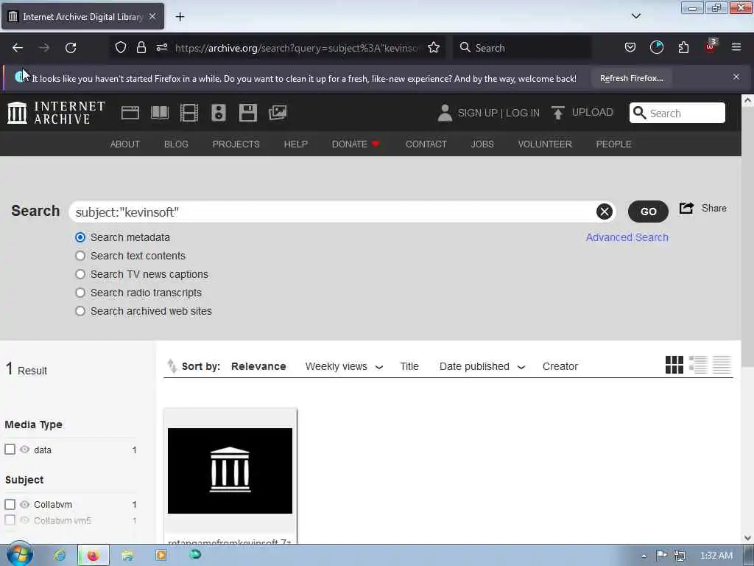
Task: Click the LOG IN link
Action: point(522,113)
